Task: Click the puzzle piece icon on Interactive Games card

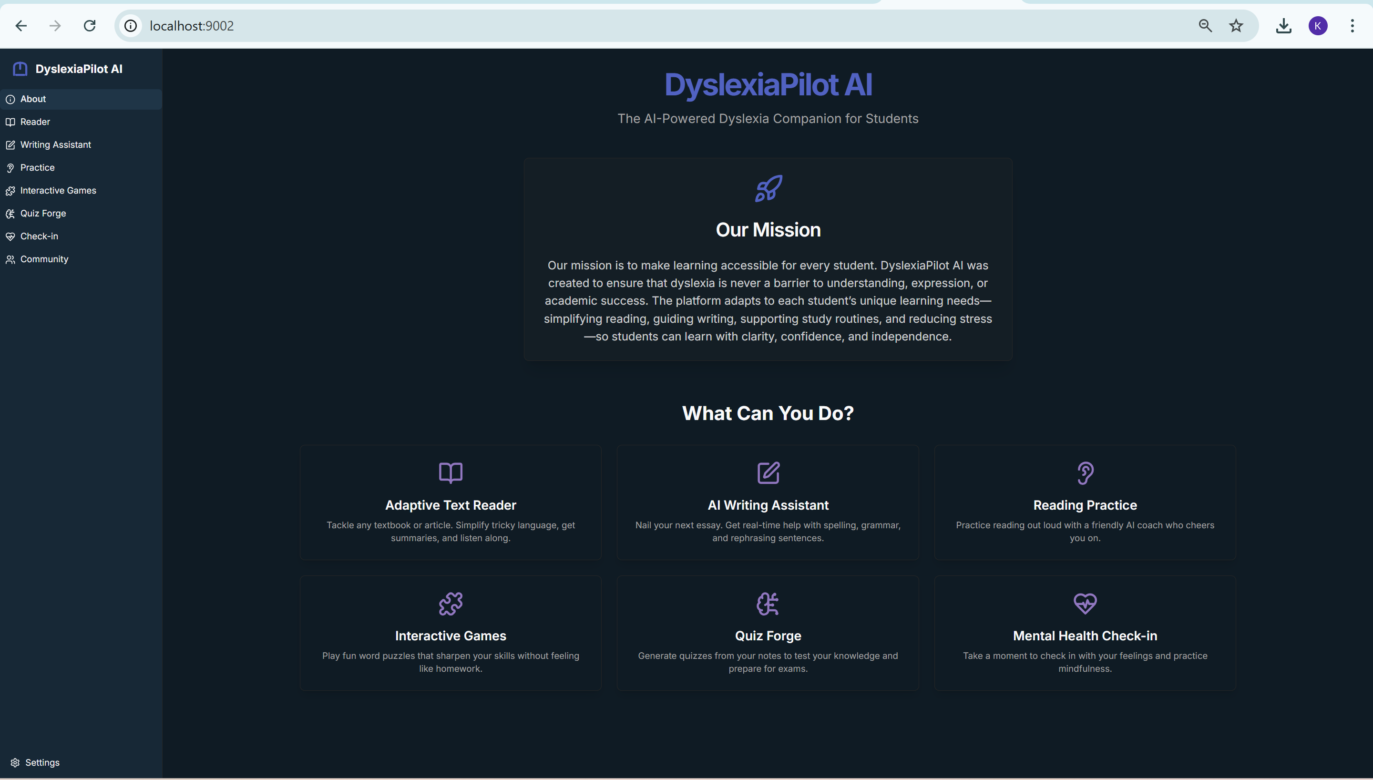Action: coord(451,604)
